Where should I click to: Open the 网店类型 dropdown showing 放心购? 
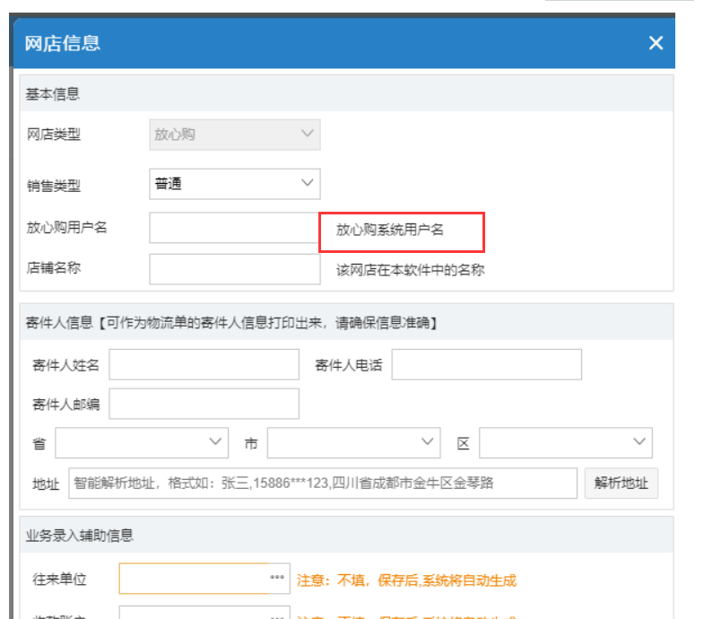pos(234,135)
